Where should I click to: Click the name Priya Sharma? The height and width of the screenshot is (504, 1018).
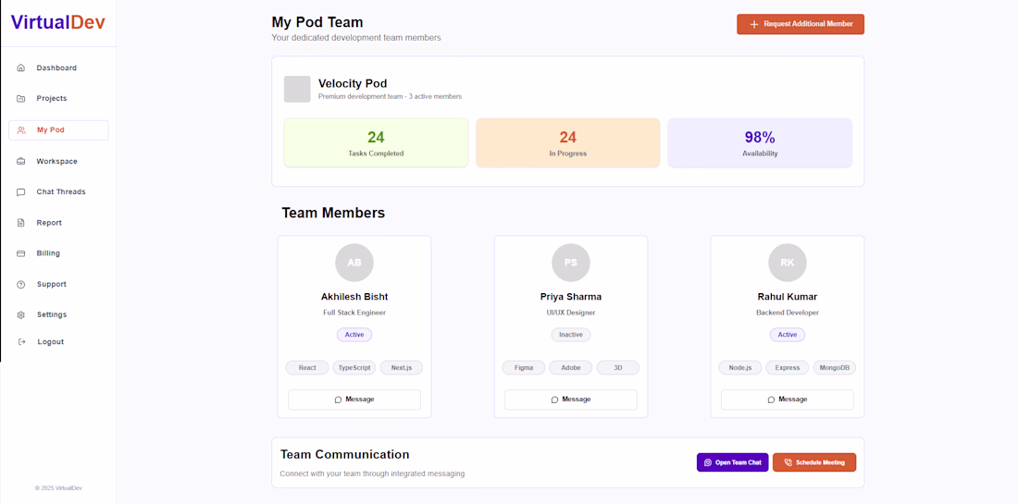(x=571, y=297)
